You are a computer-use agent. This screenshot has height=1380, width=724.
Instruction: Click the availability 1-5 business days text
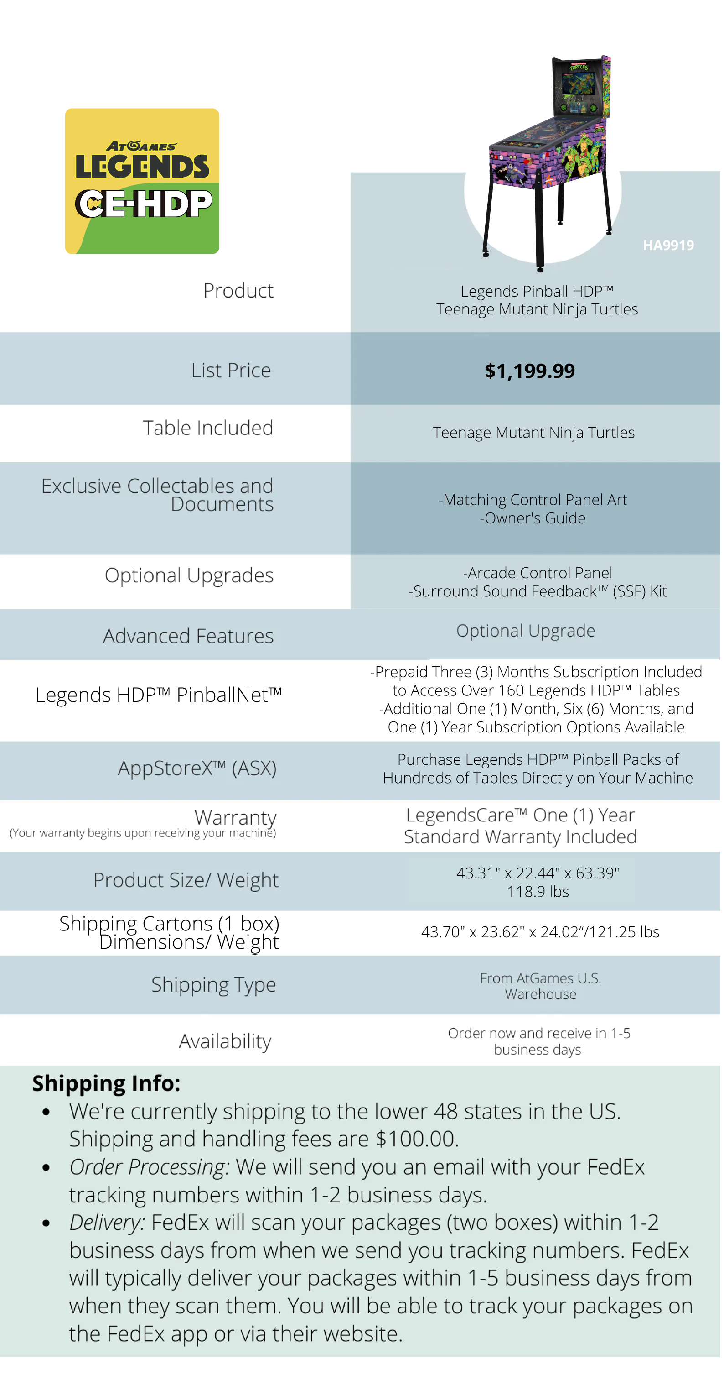(x=539, y=1041)
